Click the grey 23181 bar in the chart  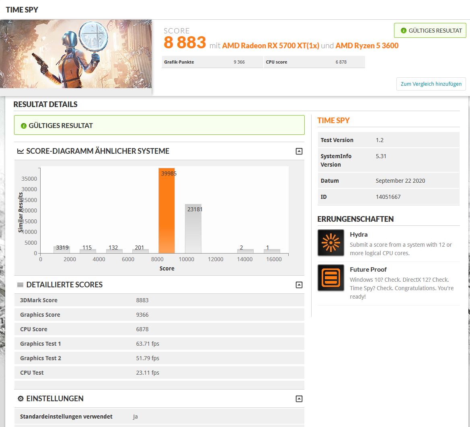coord(193,228)
